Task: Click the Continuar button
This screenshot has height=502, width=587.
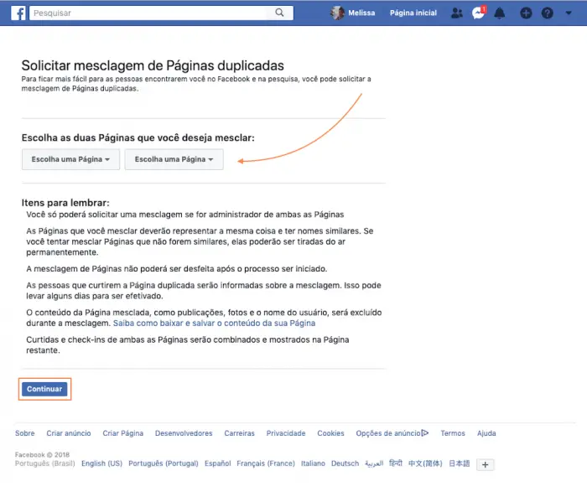Action: click(44, 389)
